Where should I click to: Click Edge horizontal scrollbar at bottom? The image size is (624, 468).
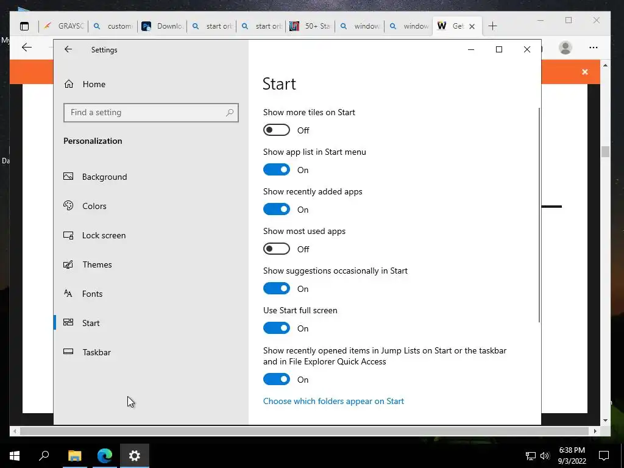pos(304,431)
